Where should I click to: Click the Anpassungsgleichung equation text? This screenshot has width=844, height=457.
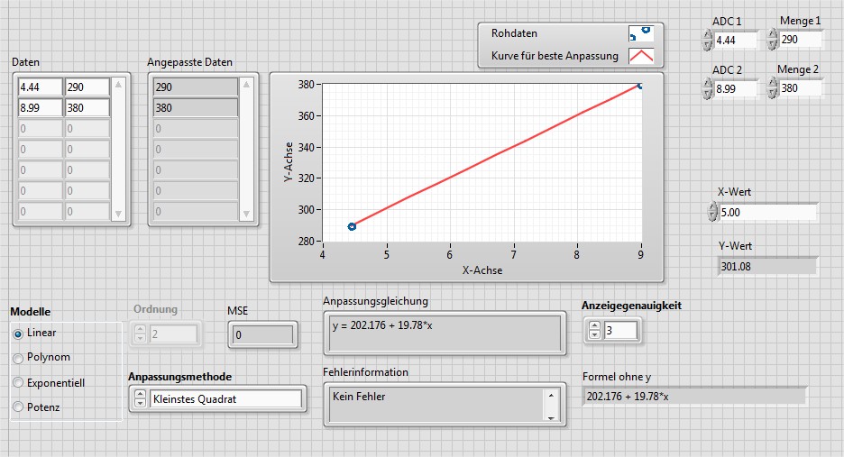tap(382, 325)
